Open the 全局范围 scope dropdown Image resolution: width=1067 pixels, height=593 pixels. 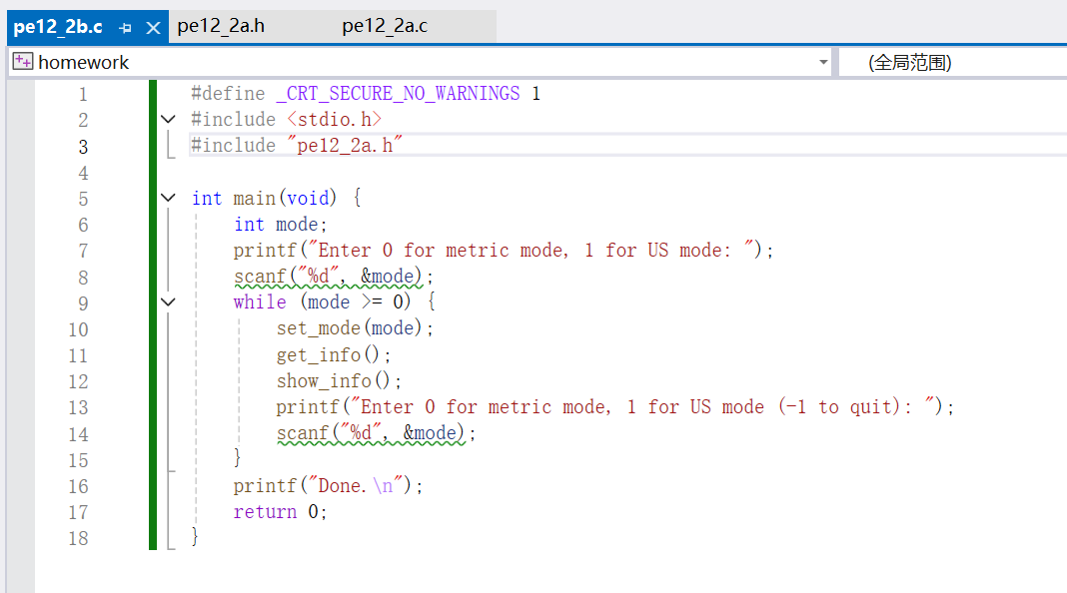[x=953, y=63]
